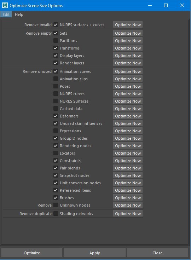Viewport: 191px width, 260px height.
Task: Click the Maya app icon in title bar
Action: tap(5, 5)
